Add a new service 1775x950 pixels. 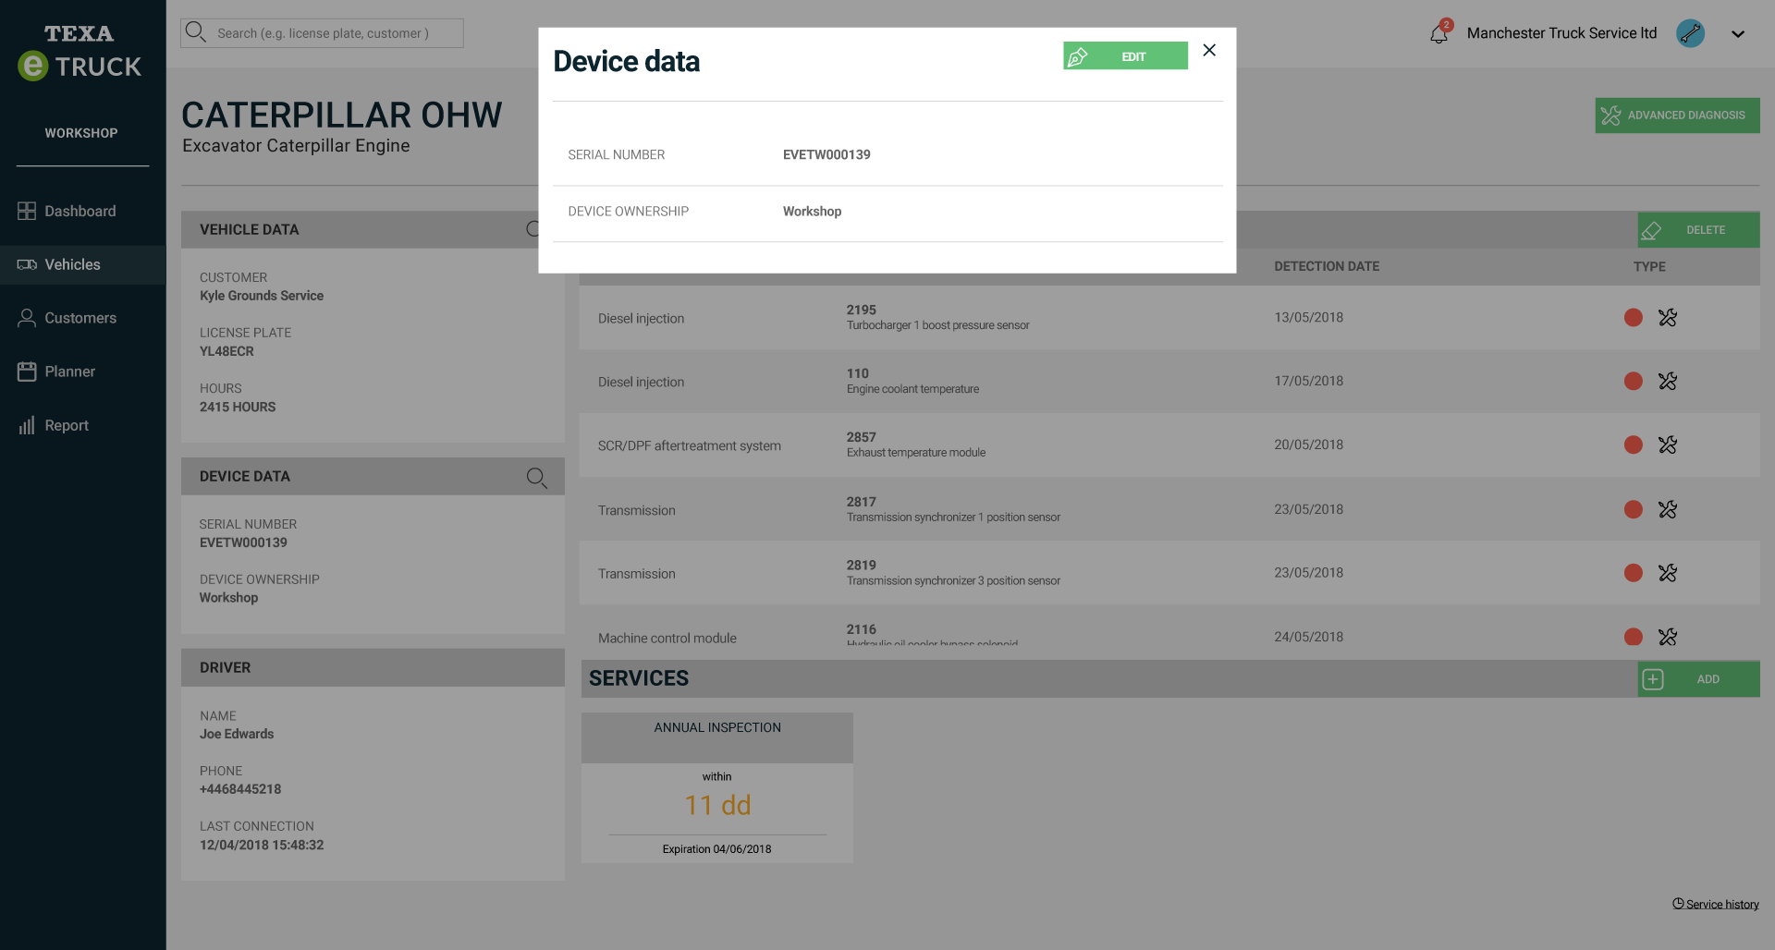[x=1698, y=679]
